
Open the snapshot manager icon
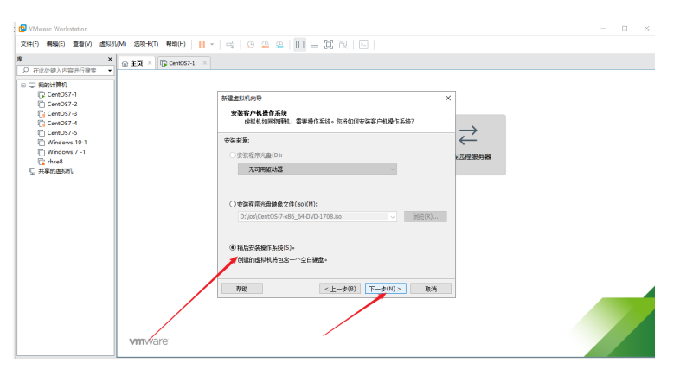279,45
